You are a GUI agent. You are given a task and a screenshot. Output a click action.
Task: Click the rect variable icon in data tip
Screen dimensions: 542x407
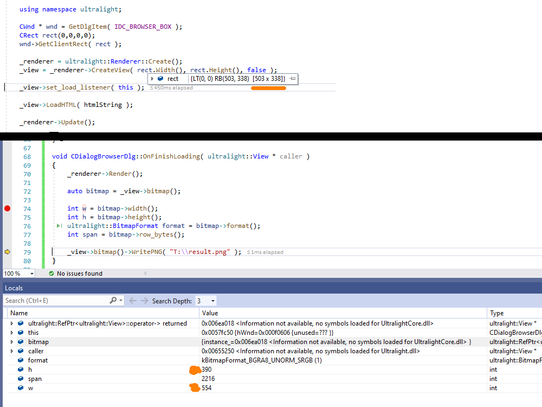[160, 79]
